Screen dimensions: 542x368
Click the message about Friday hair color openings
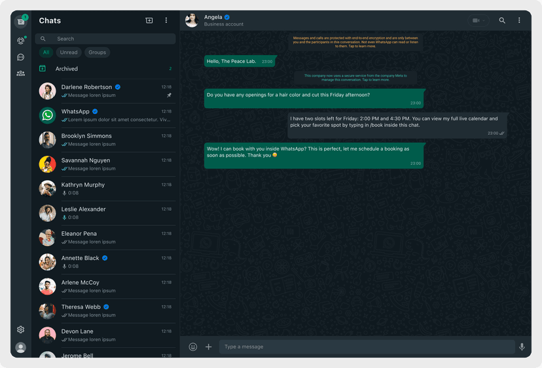314,99
